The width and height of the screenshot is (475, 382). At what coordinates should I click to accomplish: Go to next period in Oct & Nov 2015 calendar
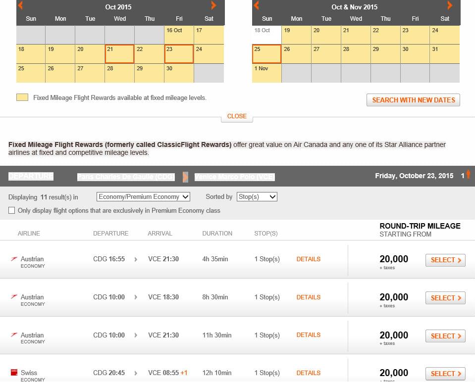450,5
